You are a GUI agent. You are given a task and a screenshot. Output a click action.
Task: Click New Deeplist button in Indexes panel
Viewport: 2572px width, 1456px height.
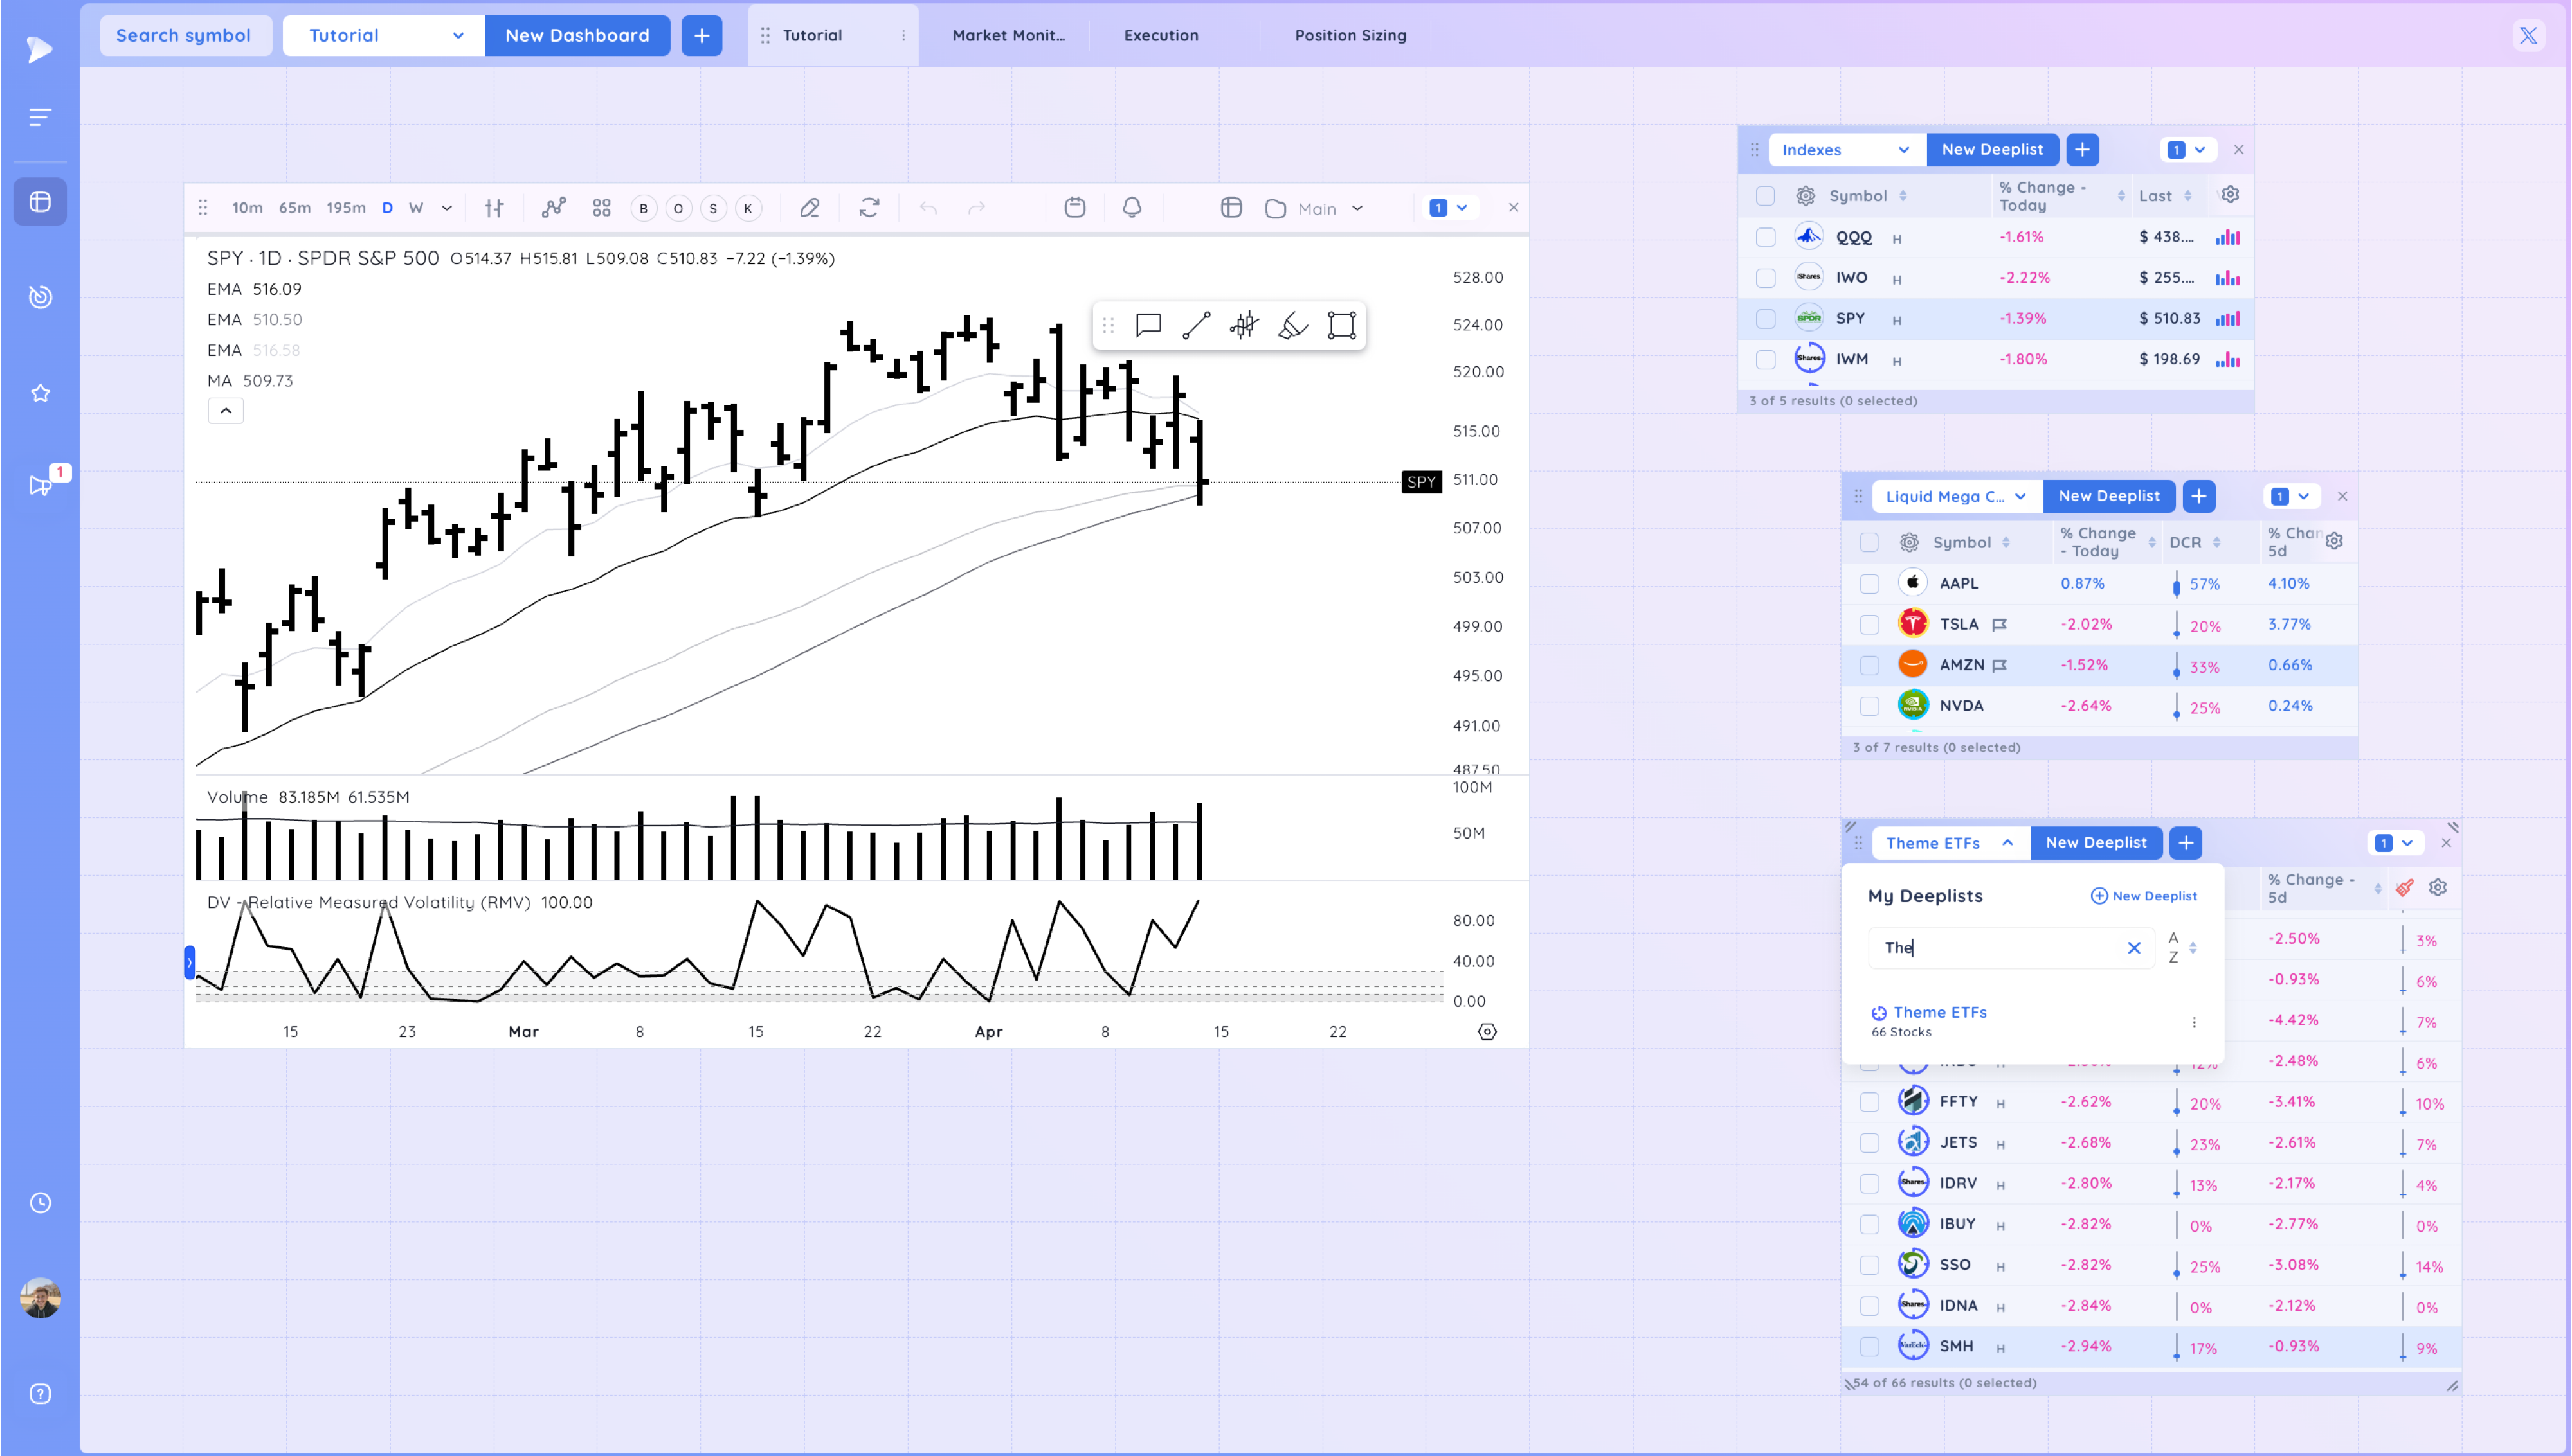coord(1992,150)
